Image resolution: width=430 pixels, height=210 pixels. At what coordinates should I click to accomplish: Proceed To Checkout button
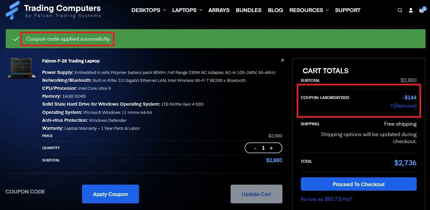[358, 184]
